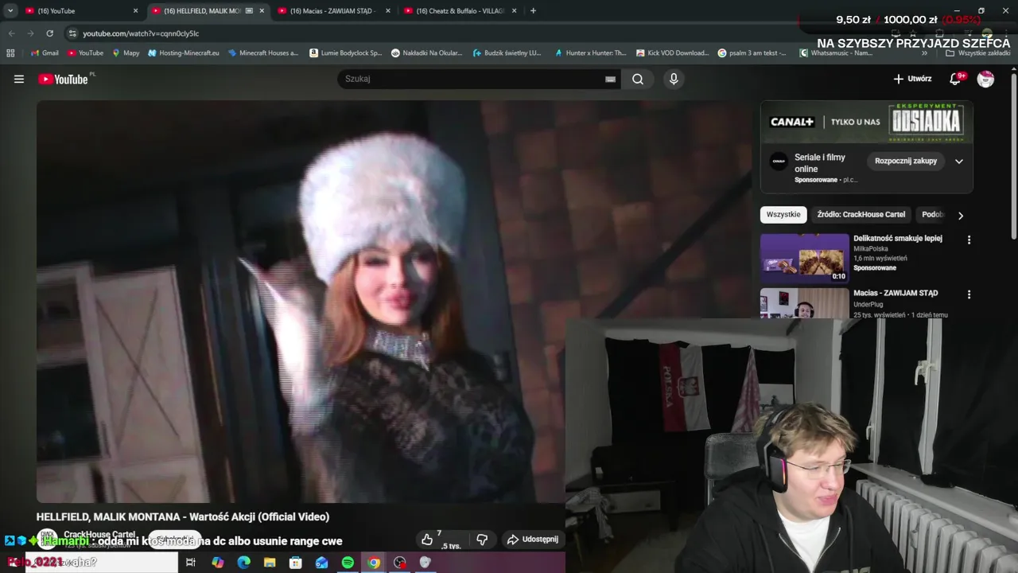Go back in browser history
Viewport: 1018px width, 573px height.
coord(11,33)
